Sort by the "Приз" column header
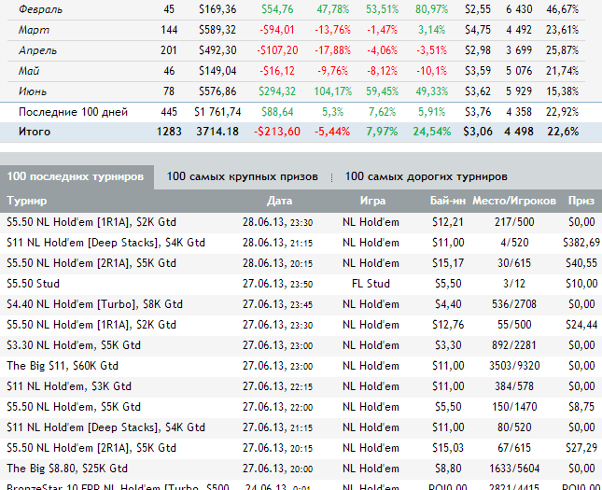The height and width of the screenshot is (490, 602). 581,201
